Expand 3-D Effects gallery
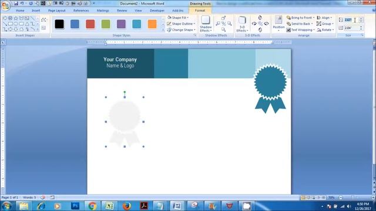 pos(242,24)
